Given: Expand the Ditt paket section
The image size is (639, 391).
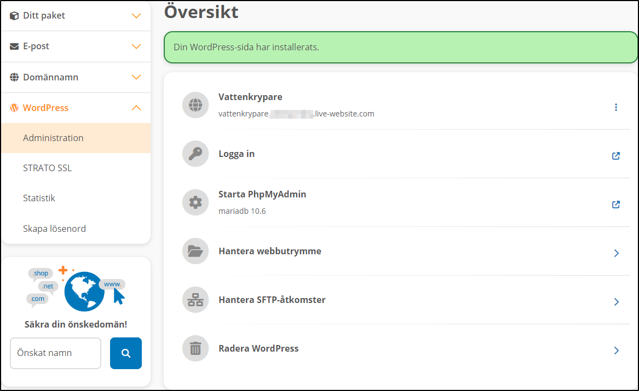Looking at the screenshot, I should pyautogui.click(x=136, y=16).
